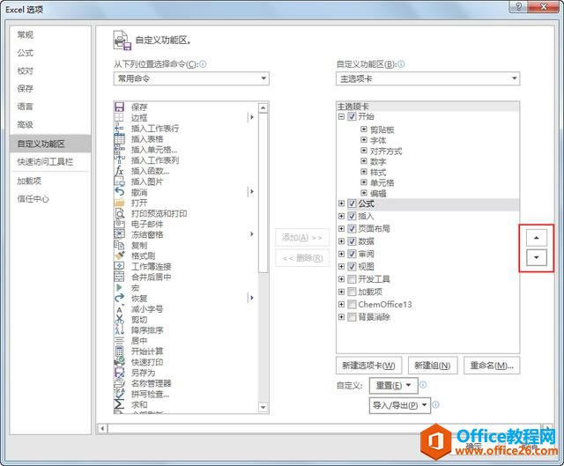This screenshot has height=466, width=564.
Task: Move selected tab down with arrow
Action: (537, 257)
